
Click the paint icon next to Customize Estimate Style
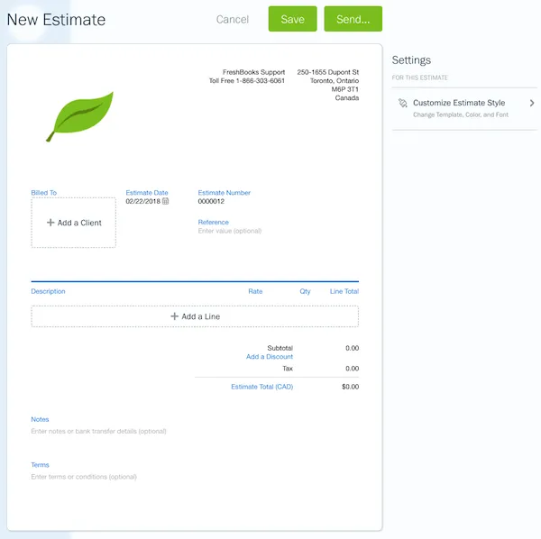(x=402, y=104)
